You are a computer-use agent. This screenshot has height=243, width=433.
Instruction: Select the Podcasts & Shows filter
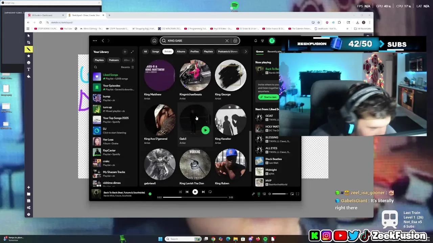tap(228, 51)
